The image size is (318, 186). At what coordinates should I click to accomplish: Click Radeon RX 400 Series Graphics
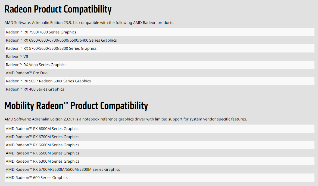click(35, 89)
